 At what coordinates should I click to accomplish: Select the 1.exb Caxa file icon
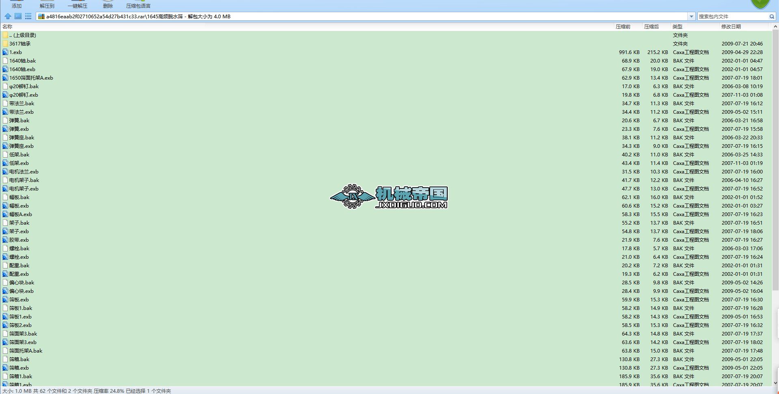[5, 52]
